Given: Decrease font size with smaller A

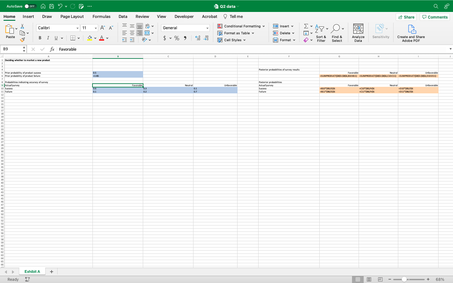Looking at the screenshot, I should [111, 28].
